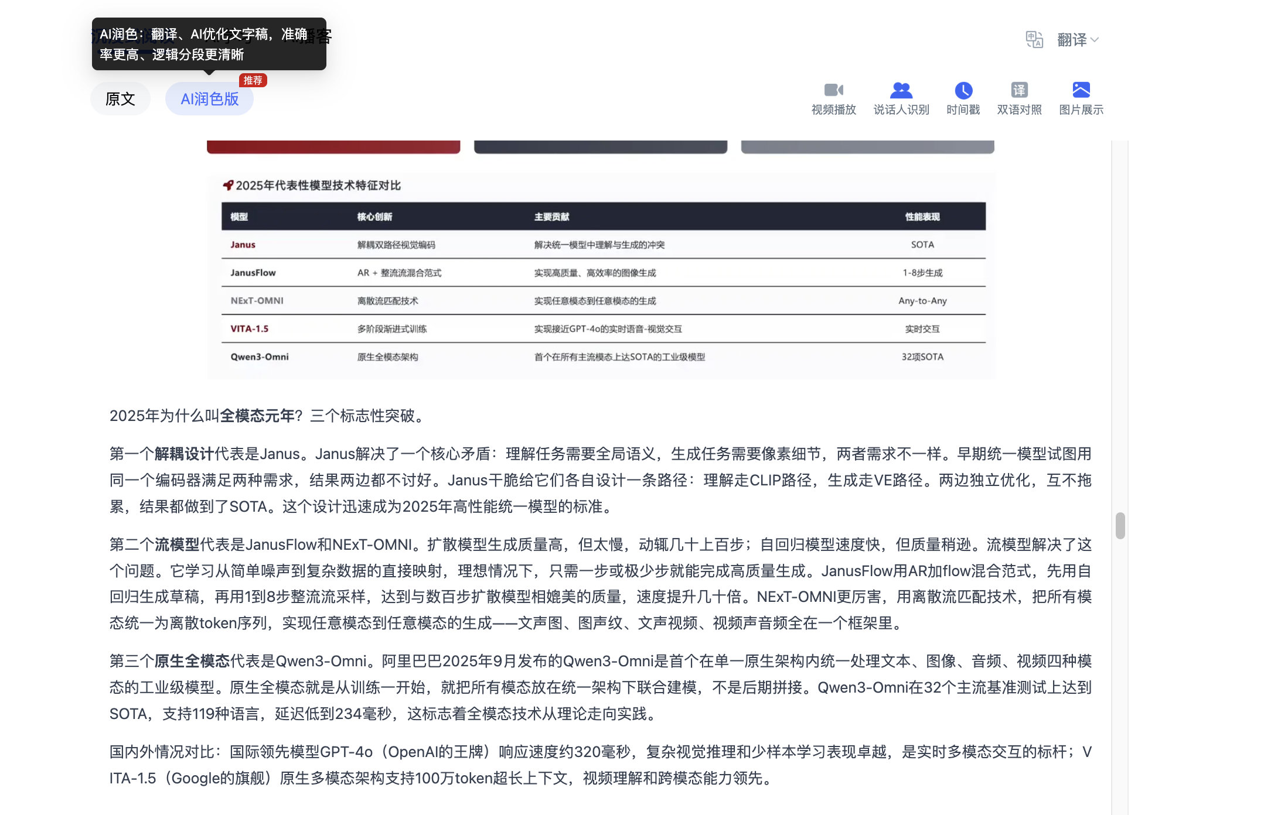Viewport: 1281px width, 815px height.
Task: Click the '核心创新' column header
Action: pyautogui.click(x=374, y=217)
